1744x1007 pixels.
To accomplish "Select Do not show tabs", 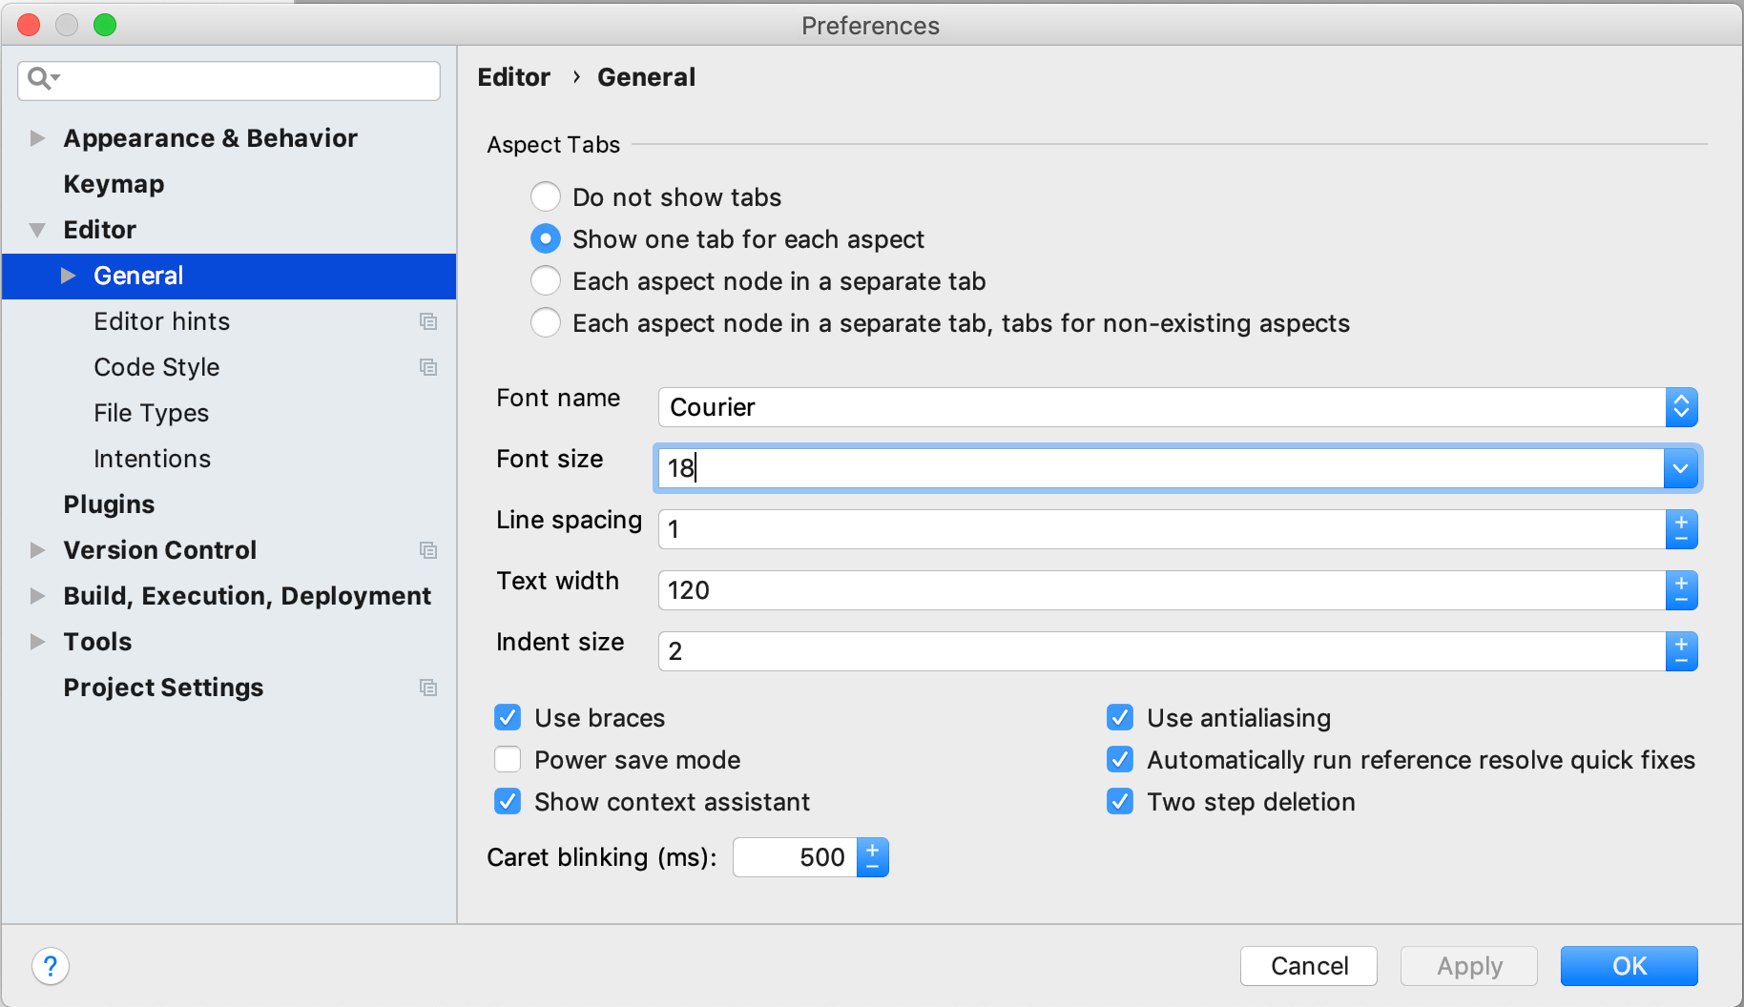I will (545, 196).
